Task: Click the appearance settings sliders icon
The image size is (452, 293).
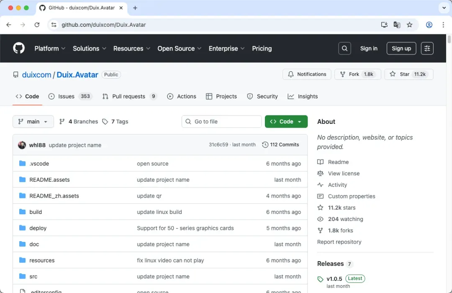Action: pyautogui.click(x=427, y=49)
